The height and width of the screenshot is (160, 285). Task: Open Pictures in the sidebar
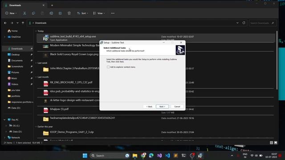(x=13, y=72)
